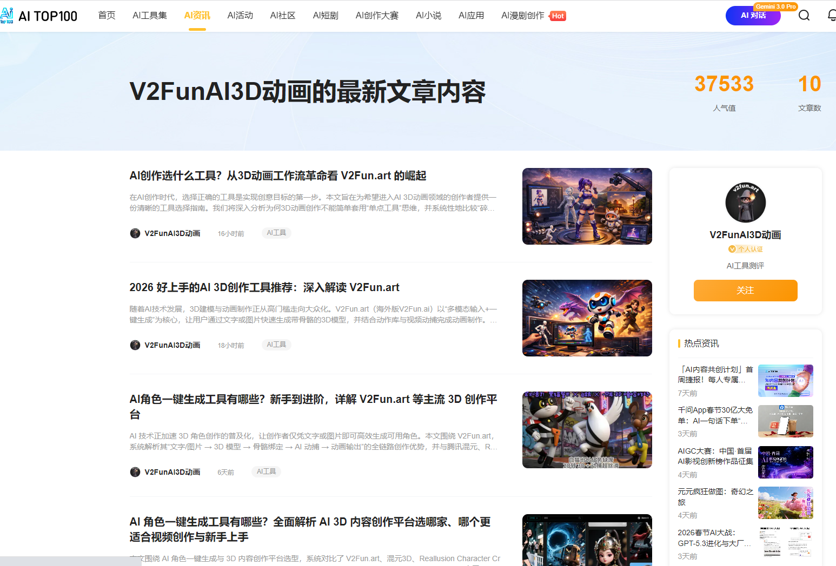Open article titled AI创作选什么工具
Image resolution: width=836 pixels, height=566 pixels.
point(278,176)
